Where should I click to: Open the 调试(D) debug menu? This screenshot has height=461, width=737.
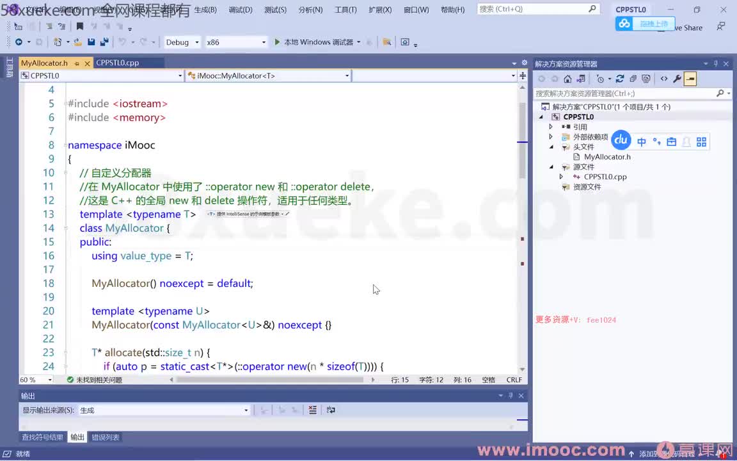coord(241,10)
